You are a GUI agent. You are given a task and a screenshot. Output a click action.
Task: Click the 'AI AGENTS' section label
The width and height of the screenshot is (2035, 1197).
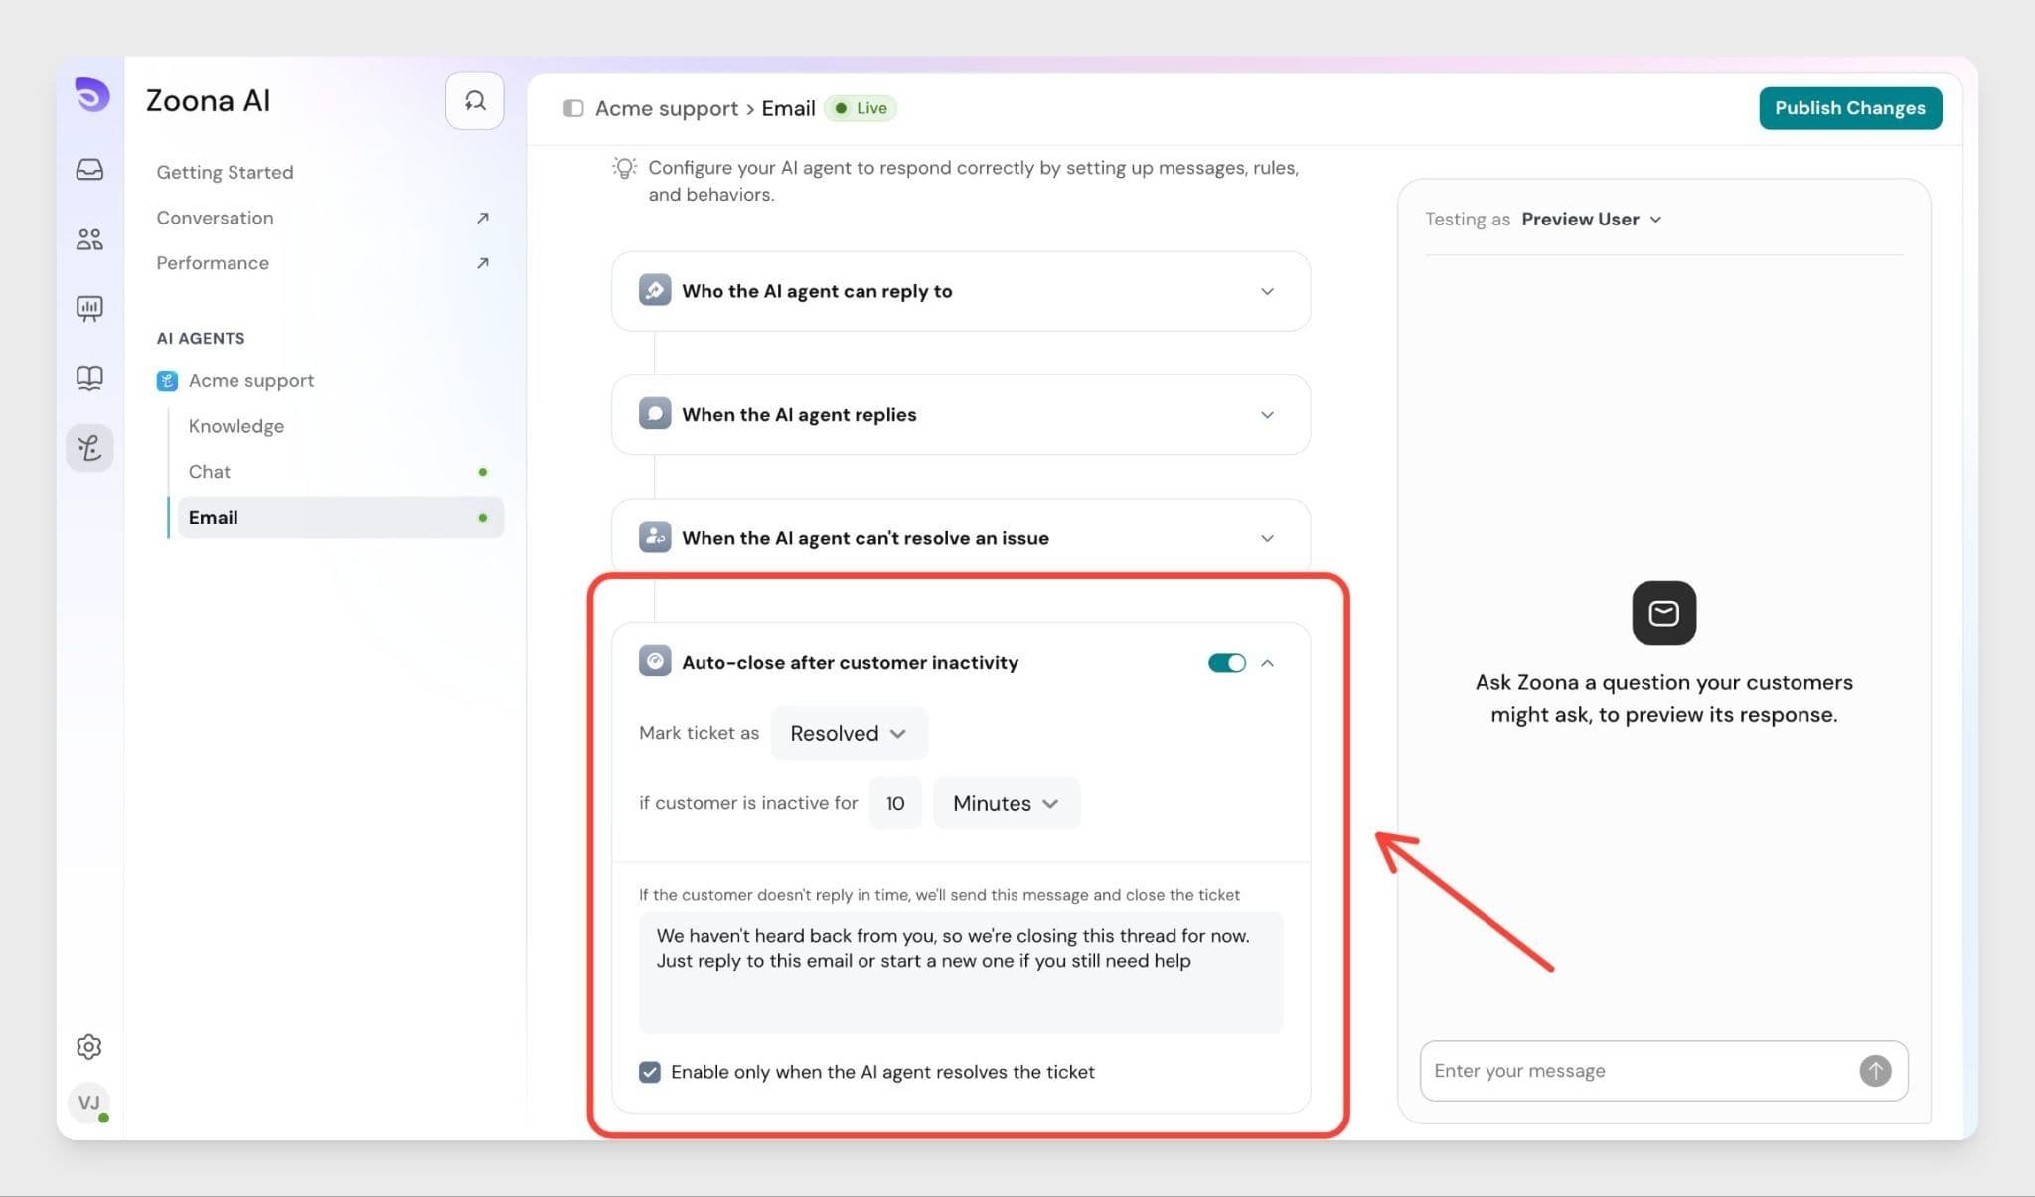tap(201, 338)
